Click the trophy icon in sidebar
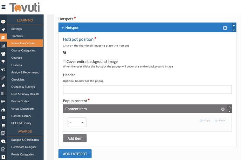The image size is (241, 160). 3,62
